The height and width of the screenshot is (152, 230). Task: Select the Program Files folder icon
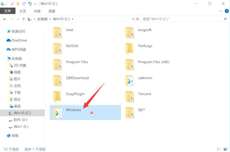click(57, 65)
